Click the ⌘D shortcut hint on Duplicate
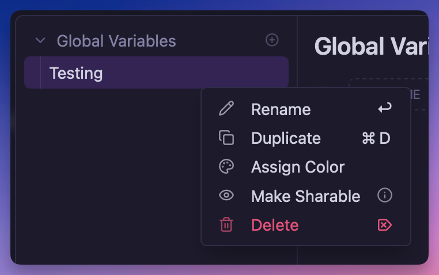Image resolution: width=439 pixels, height=275 pixels. pos(376,138)
